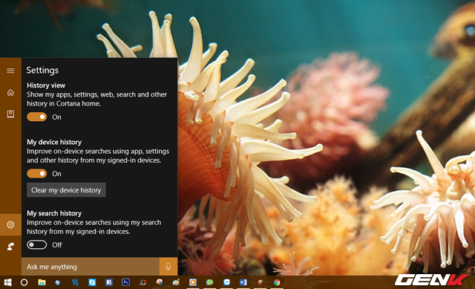
Task: Open the Cortana hamburger menu
Action: coord(10,71)
